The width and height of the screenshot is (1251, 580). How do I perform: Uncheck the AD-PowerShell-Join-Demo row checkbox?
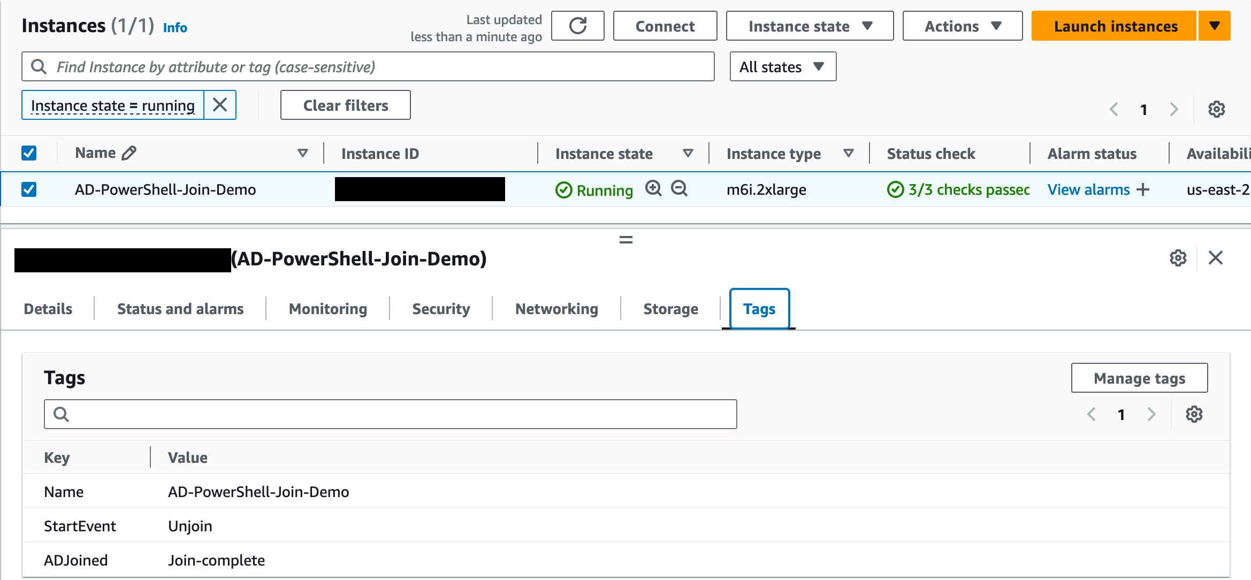point(29,189)
